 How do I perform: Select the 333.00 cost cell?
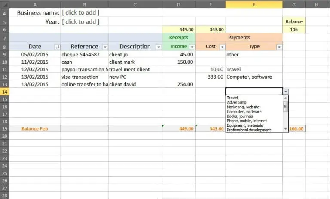click(211, 77)
